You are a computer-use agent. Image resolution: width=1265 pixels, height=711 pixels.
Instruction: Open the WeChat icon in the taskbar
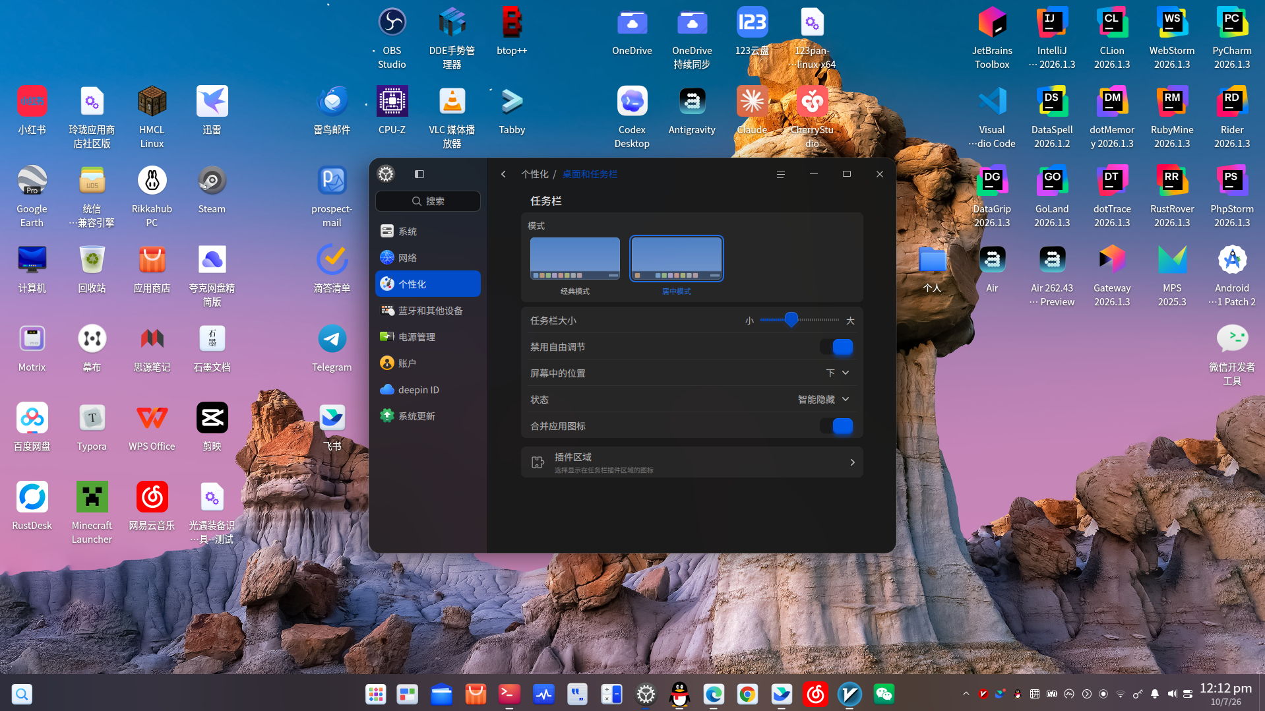(x=884, y=694)
